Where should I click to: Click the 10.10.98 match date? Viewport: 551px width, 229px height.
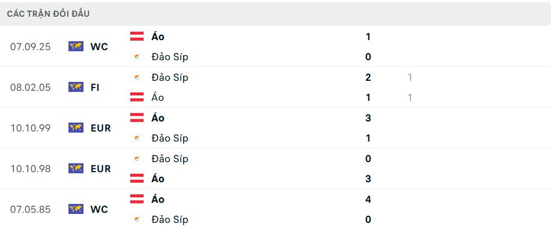pos(30,169)
